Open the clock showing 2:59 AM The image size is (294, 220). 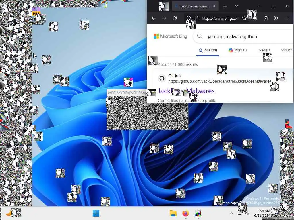click(262, 213)
